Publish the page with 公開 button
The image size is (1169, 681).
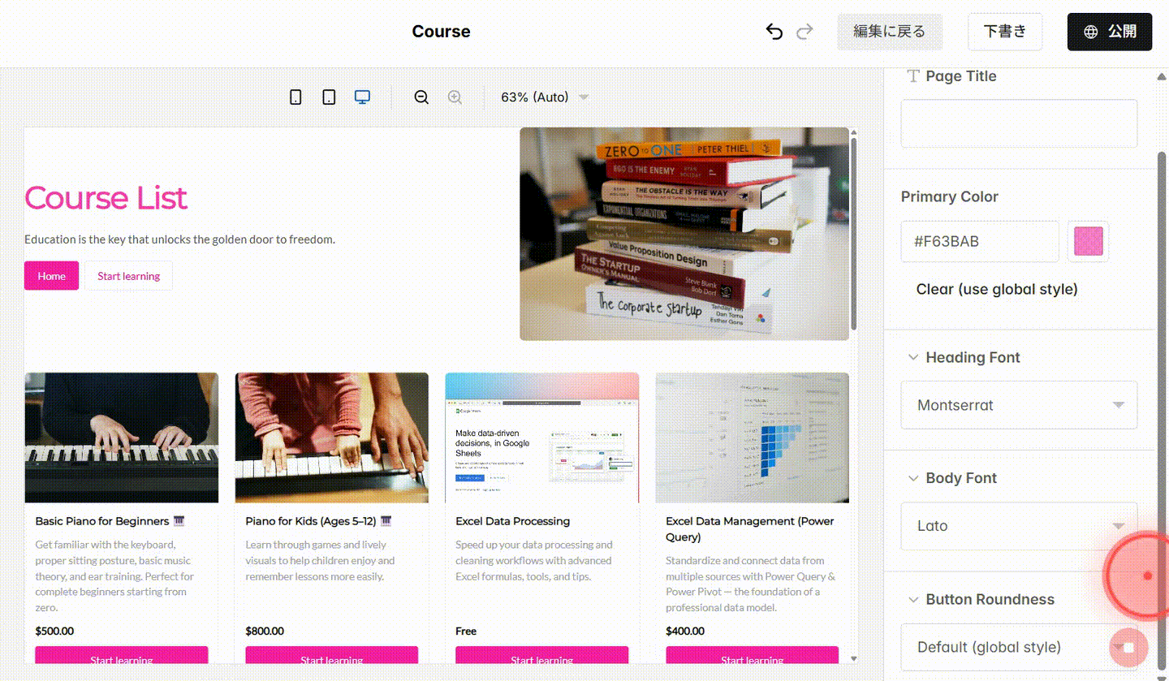tap(1110, 32)
